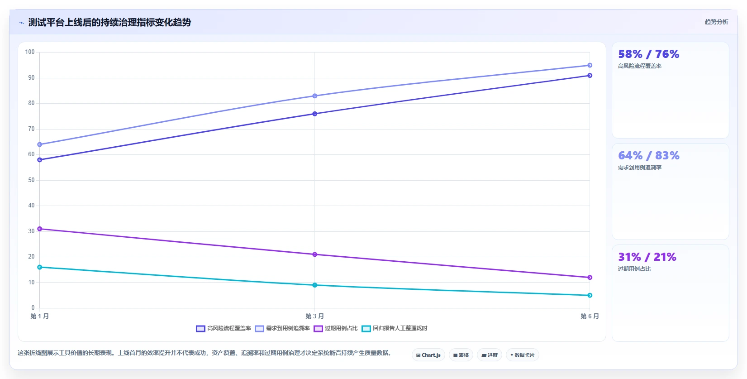747x379 pixels.
Task: Select the 31% / 21% expired cases card
Action: coord(670,293)
